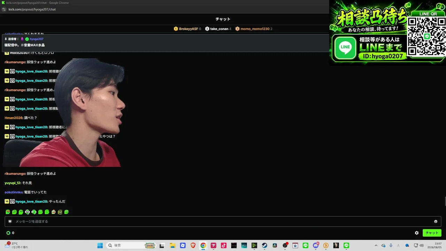
Task: Open Discord from the taskbar
Action: (316, 245)
